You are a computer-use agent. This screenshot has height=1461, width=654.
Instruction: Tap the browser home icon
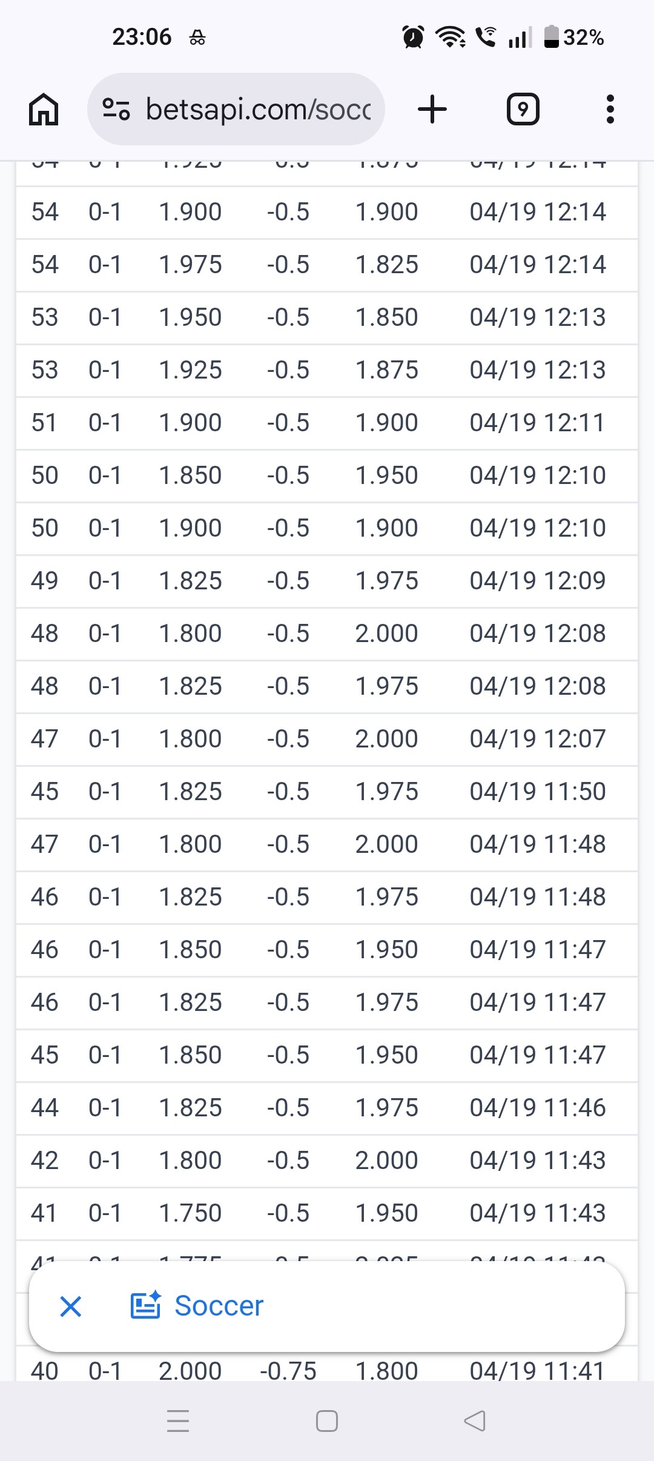(44, 110)
